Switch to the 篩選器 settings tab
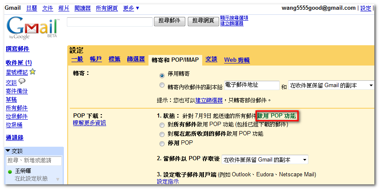The image size is (379, 189). [136, 59]
